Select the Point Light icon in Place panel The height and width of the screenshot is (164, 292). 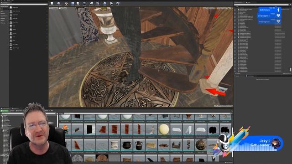11,19
